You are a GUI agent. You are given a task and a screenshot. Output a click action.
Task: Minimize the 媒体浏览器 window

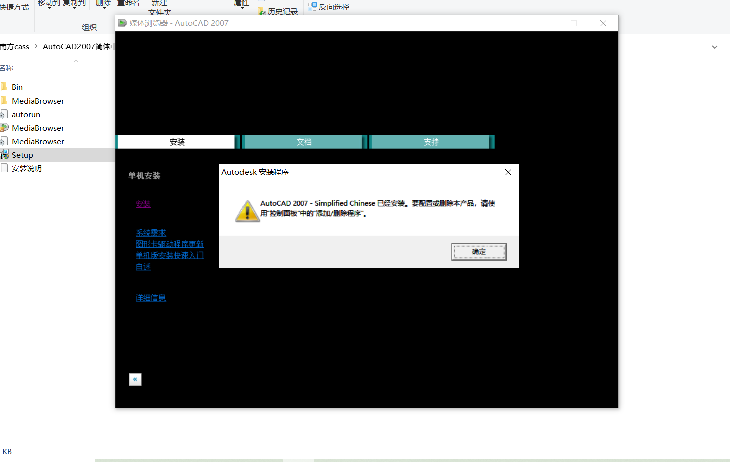544,23
